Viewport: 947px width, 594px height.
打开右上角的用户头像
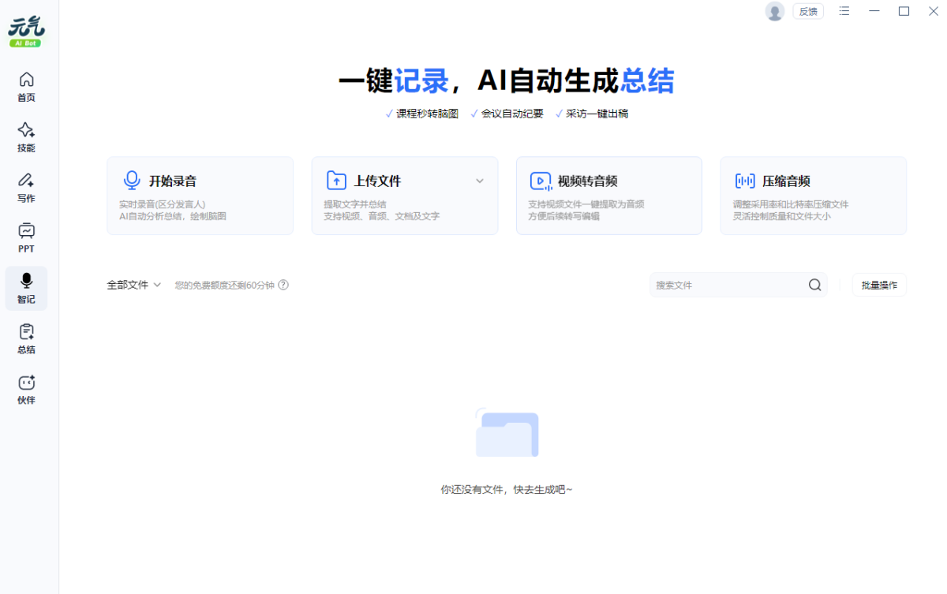(x=774, y=11)
